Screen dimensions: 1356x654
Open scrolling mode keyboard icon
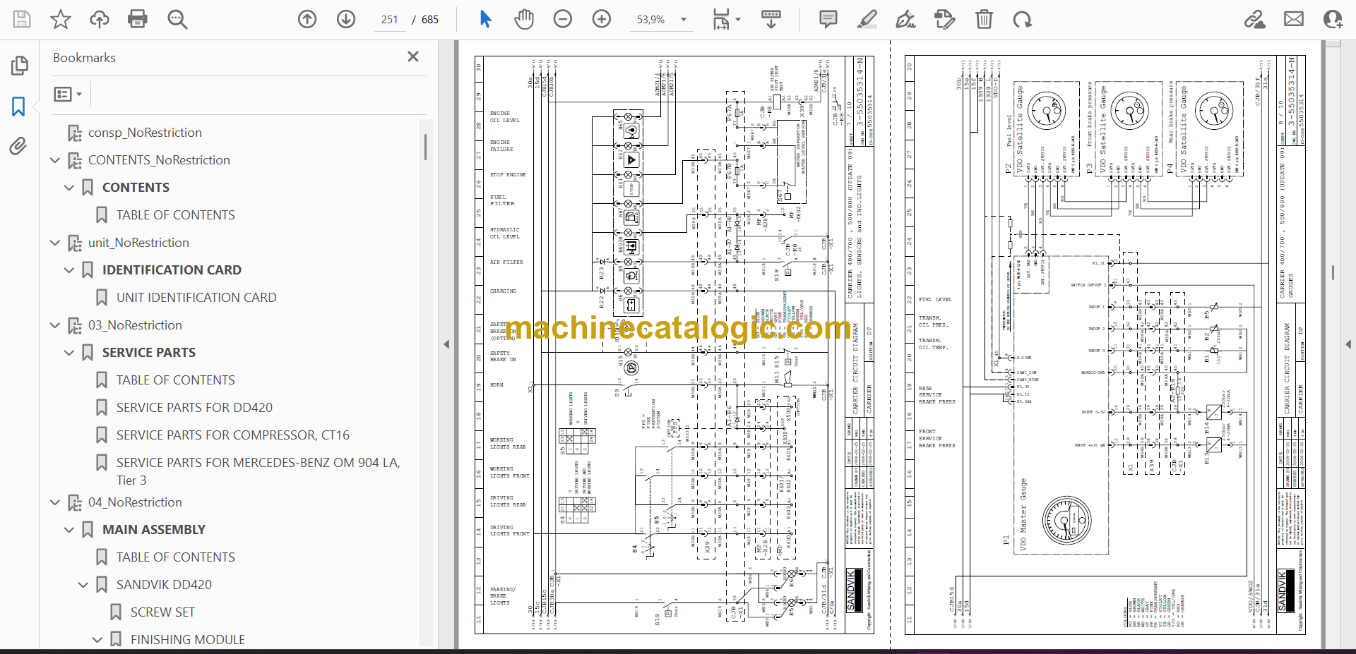(x=771, y=19)
